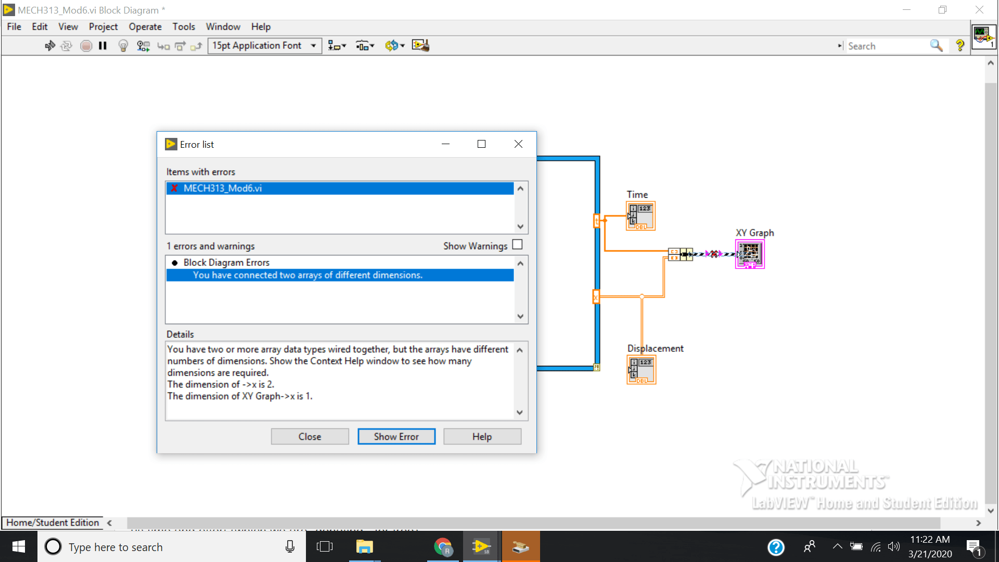Toggle Retain Wire Values button
The height and width of the screenshot is (562, 999).
pyautogui.click(x=143, y=46)
